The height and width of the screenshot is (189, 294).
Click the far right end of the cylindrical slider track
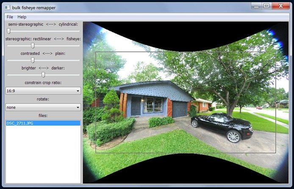pos(79,31)
